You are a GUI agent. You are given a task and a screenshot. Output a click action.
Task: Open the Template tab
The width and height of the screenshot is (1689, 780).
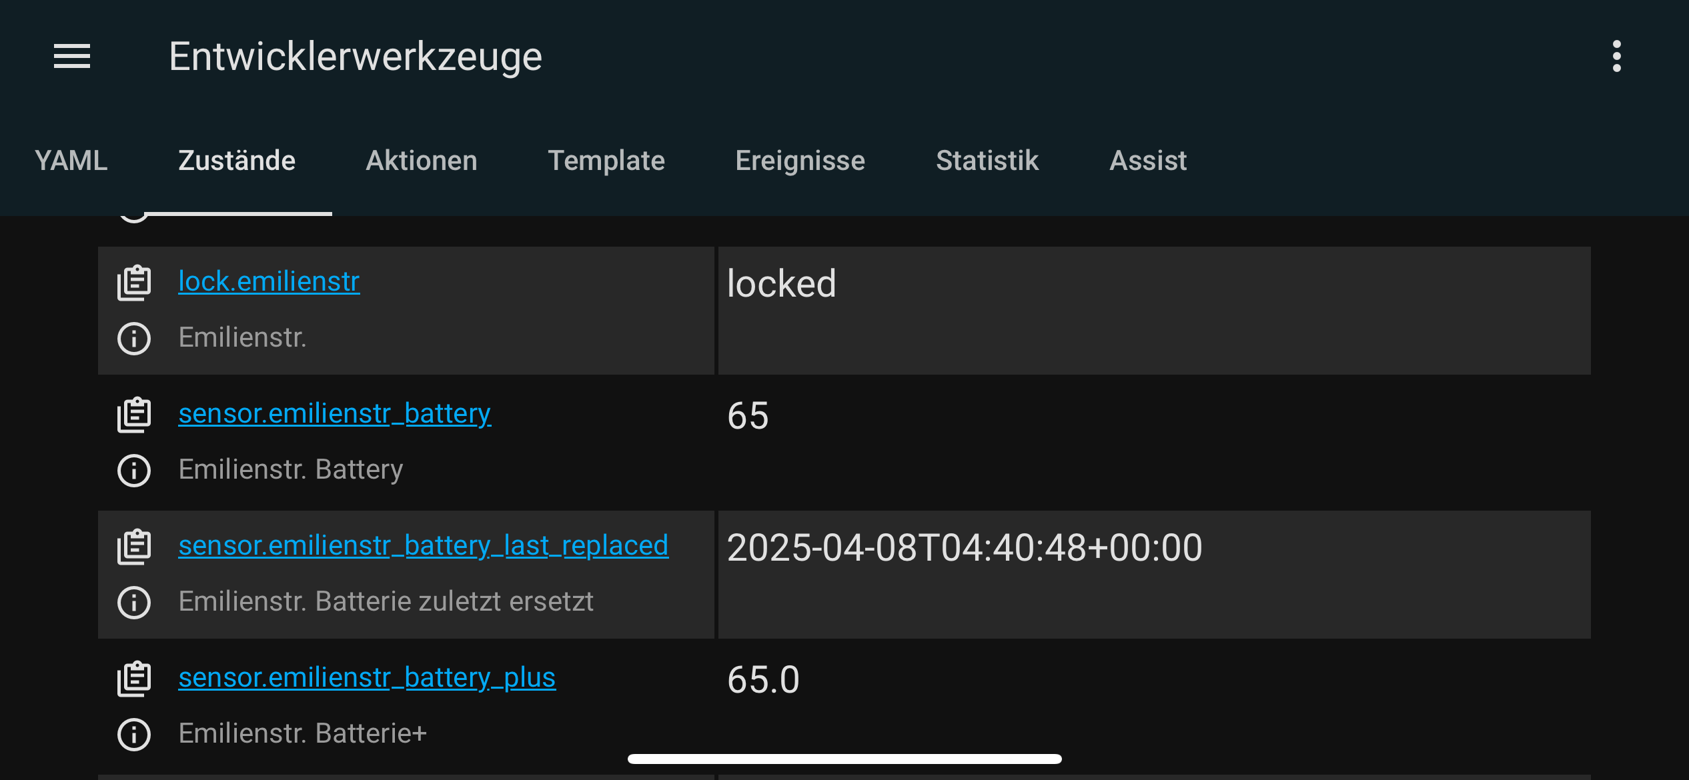(606, 161)
